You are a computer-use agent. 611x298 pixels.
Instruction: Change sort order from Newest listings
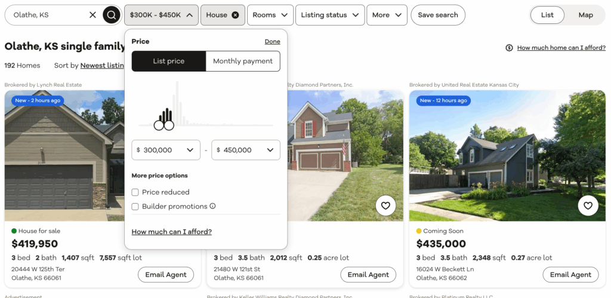pyautogui.click(x=102, y=65)
